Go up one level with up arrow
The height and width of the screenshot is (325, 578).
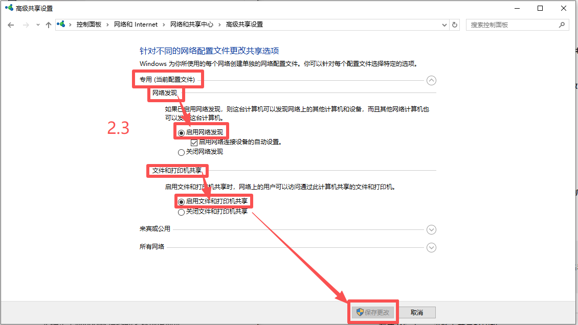coord(48,25)
